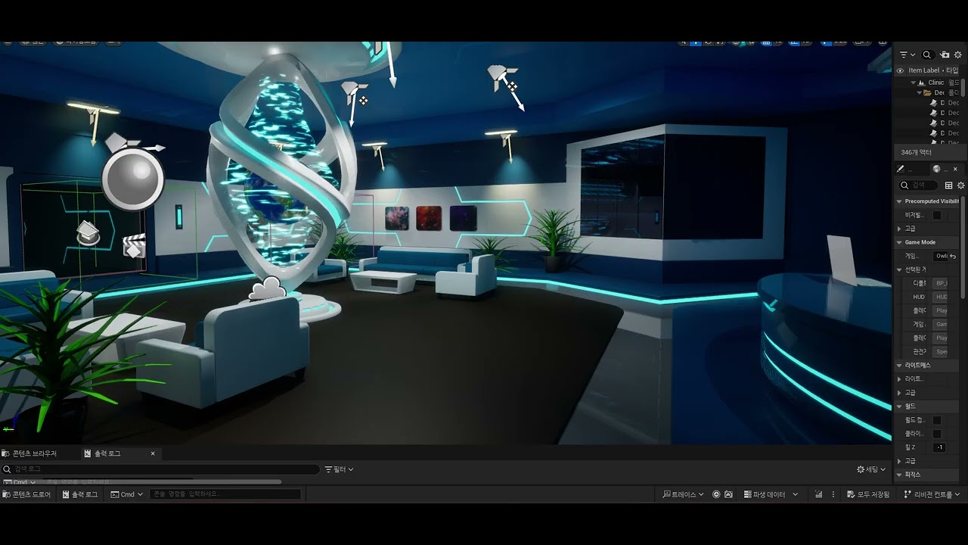
Task: Expand the 라이트... settings subsection
Action: click(x=899, y=378)
